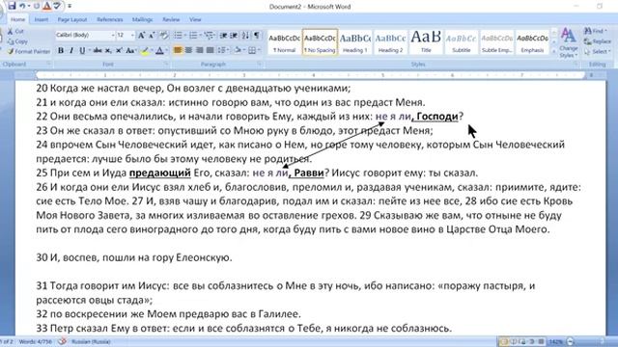The width and height of the screenshot is (618, 347).
Task: Open the Paragraph dialog launcher
Action: [260, 64]
